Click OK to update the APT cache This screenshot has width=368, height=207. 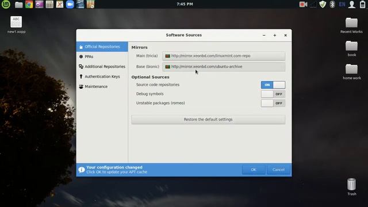point(254,170)
